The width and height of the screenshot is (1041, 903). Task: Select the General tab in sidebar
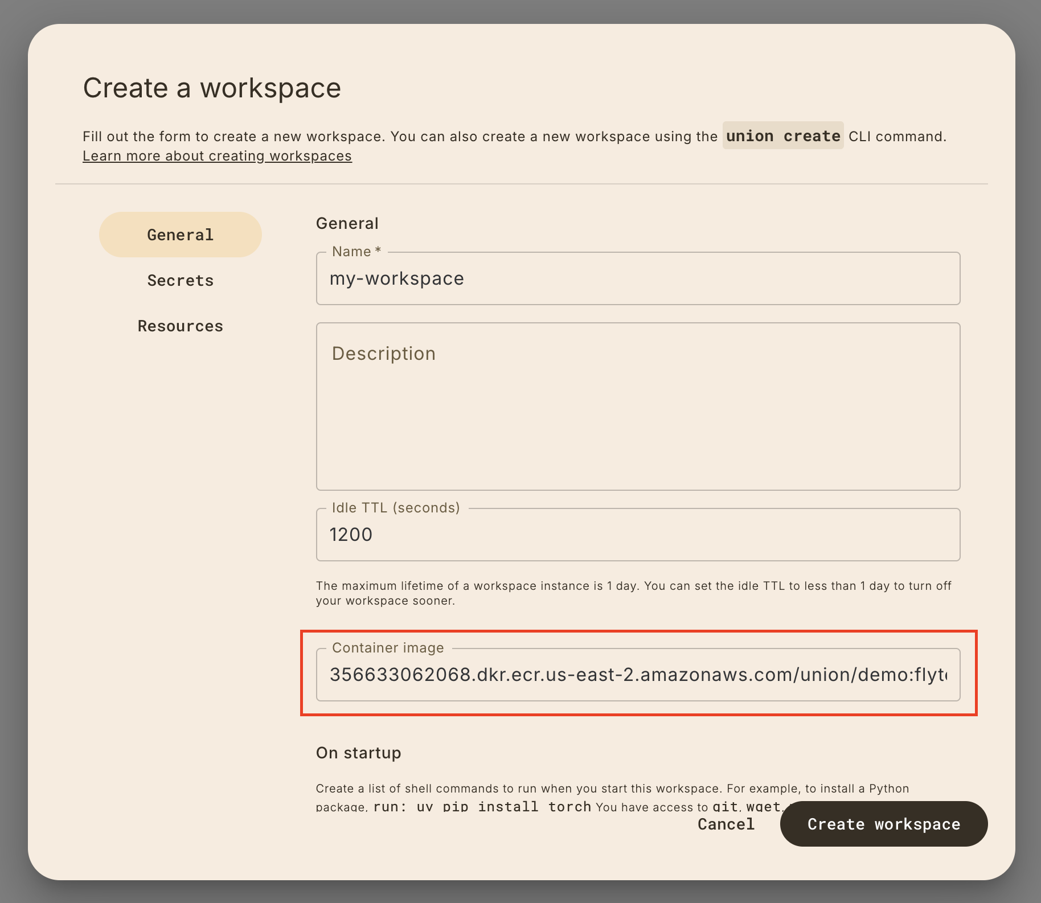(180, 235)
